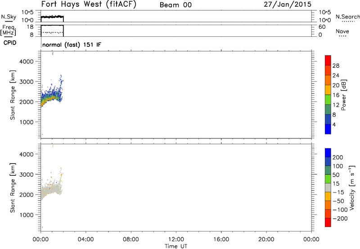Viewport: 360px width, 249px height.
Task: Click the '04:00' time axis tick label
Action: tap(86, 240)
